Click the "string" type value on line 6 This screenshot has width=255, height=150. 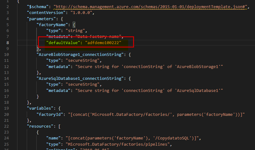click(x=76, y=31)
